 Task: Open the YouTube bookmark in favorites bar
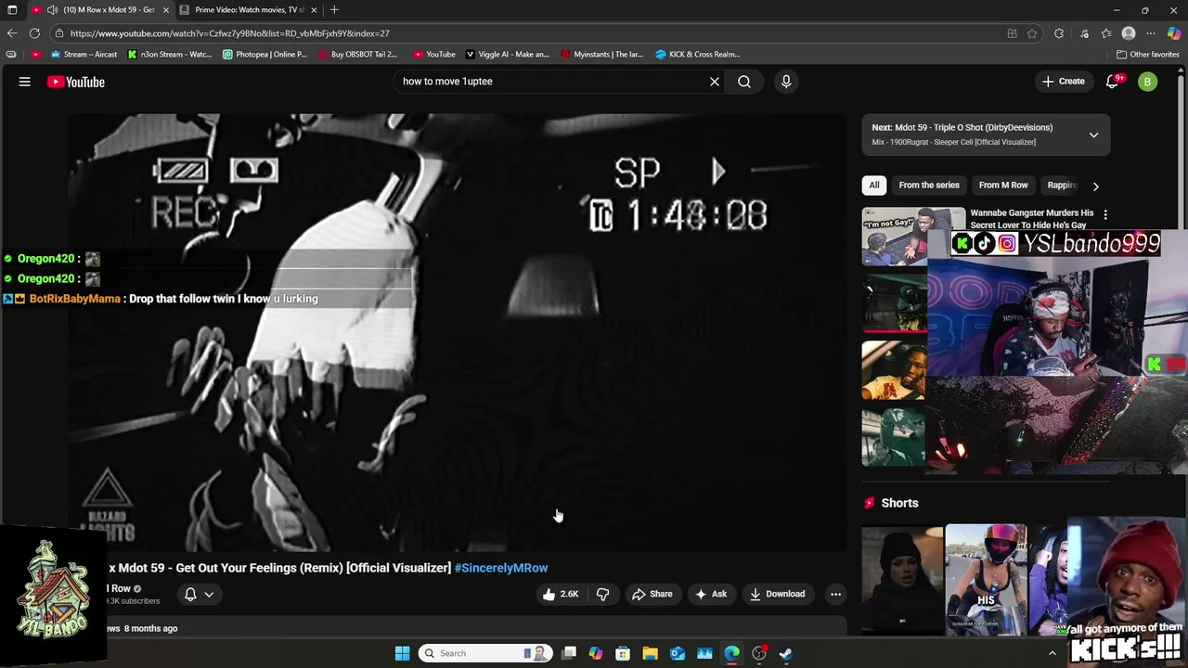pos(434,54)
